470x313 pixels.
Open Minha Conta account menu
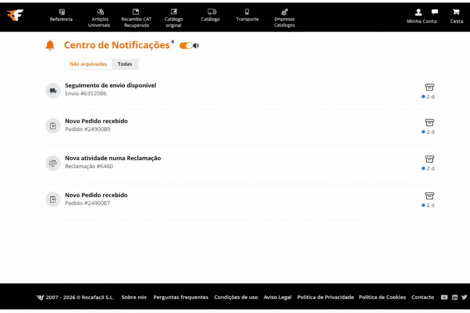[x=421, y=16]
